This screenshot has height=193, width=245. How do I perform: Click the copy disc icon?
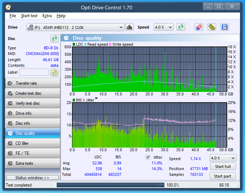pyautogui.click(x=212, y=27)
